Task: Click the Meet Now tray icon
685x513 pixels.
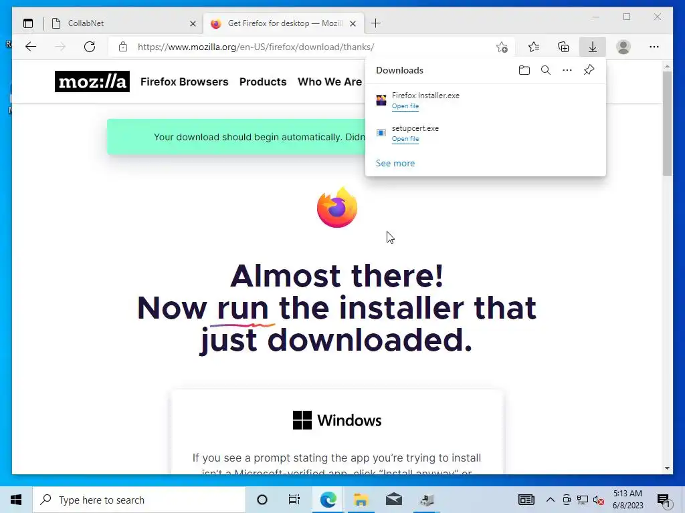Action: [567, 500]
